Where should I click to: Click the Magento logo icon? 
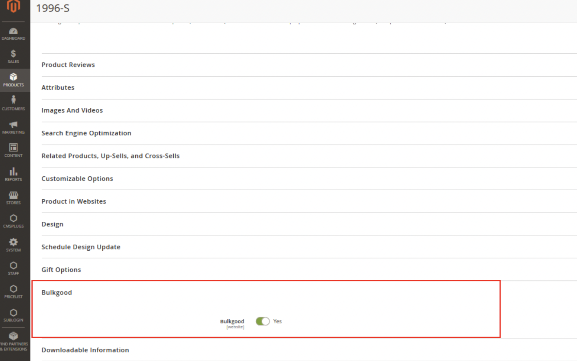[13, 7]
